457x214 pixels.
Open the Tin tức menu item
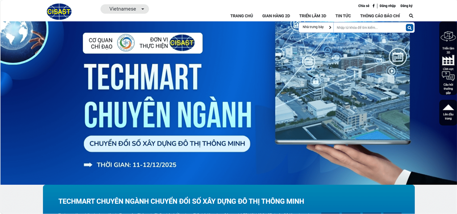[x=343, y=16]
